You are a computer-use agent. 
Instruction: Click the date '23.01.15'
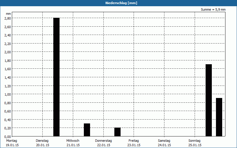pos(134,145)
